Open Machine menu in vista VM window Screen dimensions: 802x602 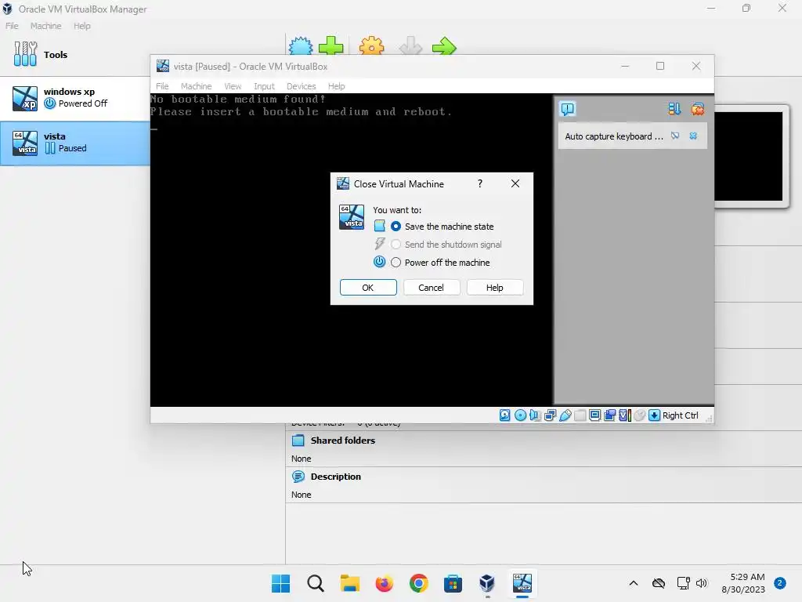click(x=196, y=86)
